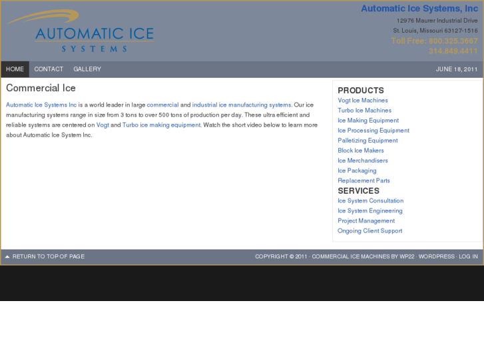Open the Automatic Ice Systems Inc link in the paragraph
This screenshot has height=363, width=484.
[x=41, y=105]
